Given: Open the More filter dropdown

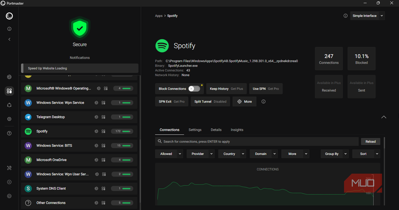Looking at the screenshot, I should [x=295, y=154].
